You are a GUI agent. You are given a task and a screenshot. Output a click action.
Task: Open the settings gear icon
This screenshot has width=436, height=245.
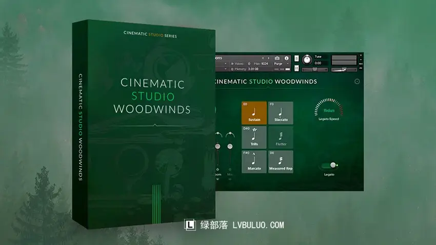[x=357, y=81]
